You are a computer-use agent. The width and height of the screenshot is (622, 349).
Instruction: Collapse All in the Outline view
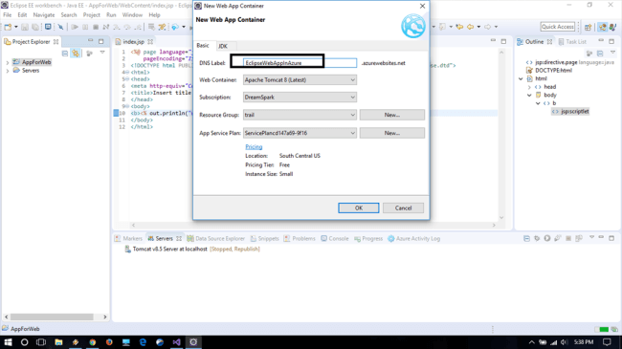(600, 54)
